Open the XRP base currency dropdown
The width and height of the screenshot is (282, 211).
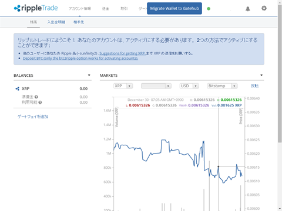pyautogui.click(x=123, y=86)
